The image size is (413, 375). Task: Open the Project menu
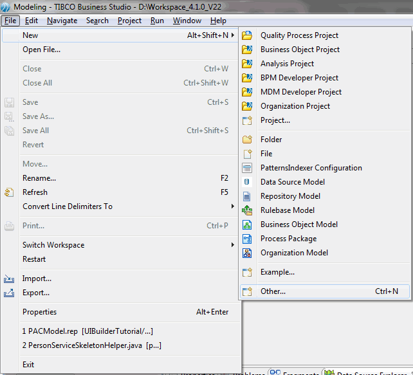(x=129, y=21)
